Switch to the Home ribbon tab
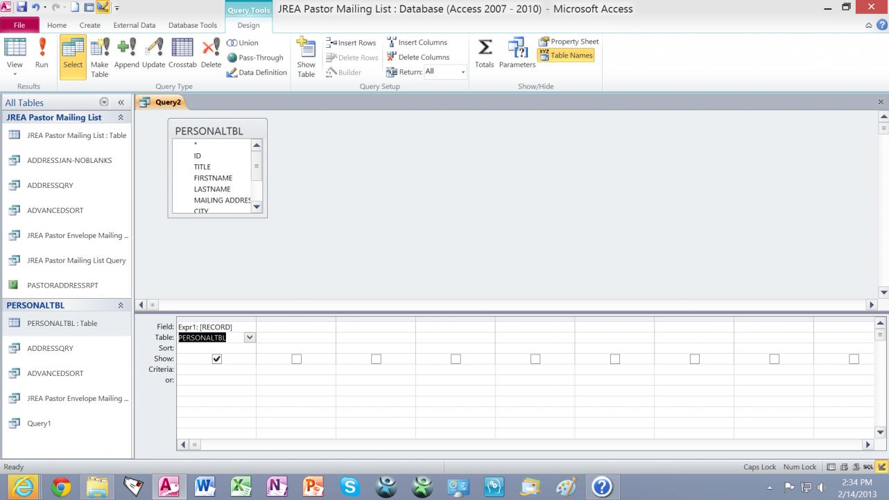Viewport: 889px width, 500px height. point(57,25)
